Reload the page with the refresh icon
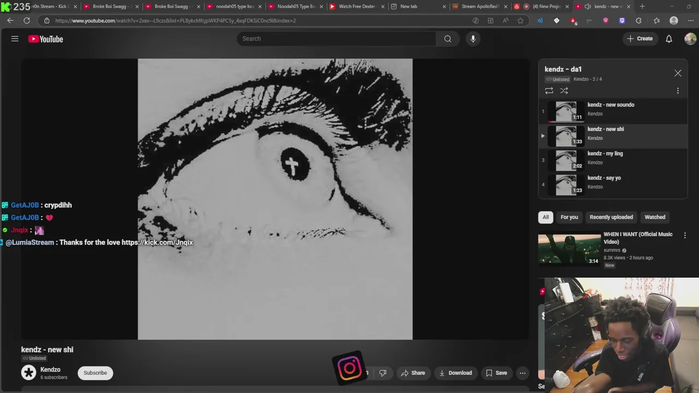The image size is (699, 393). pyautogui.click(x=27, y=20)
